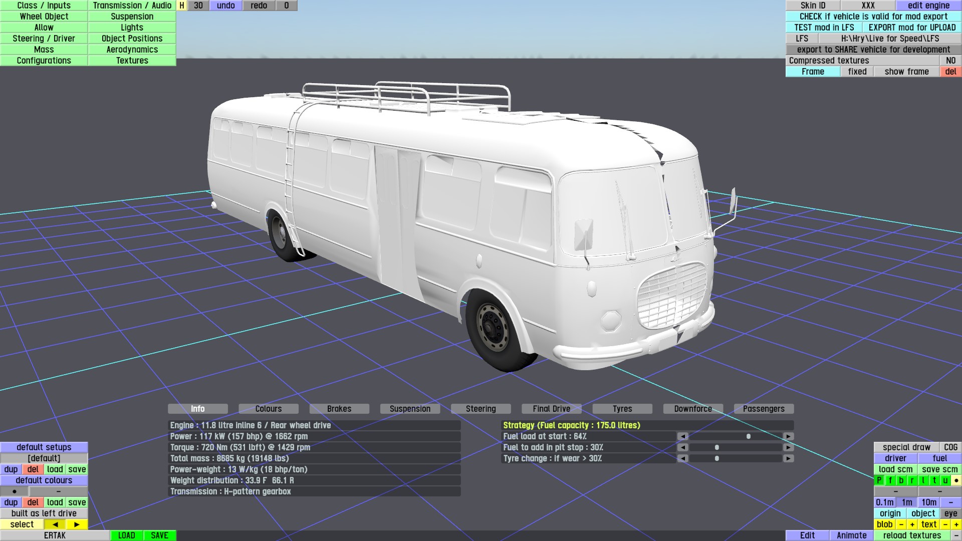Viewport: 962px width, 541px height.
Task: Click the green SAVE button at bottom
Action: [159, 535]
